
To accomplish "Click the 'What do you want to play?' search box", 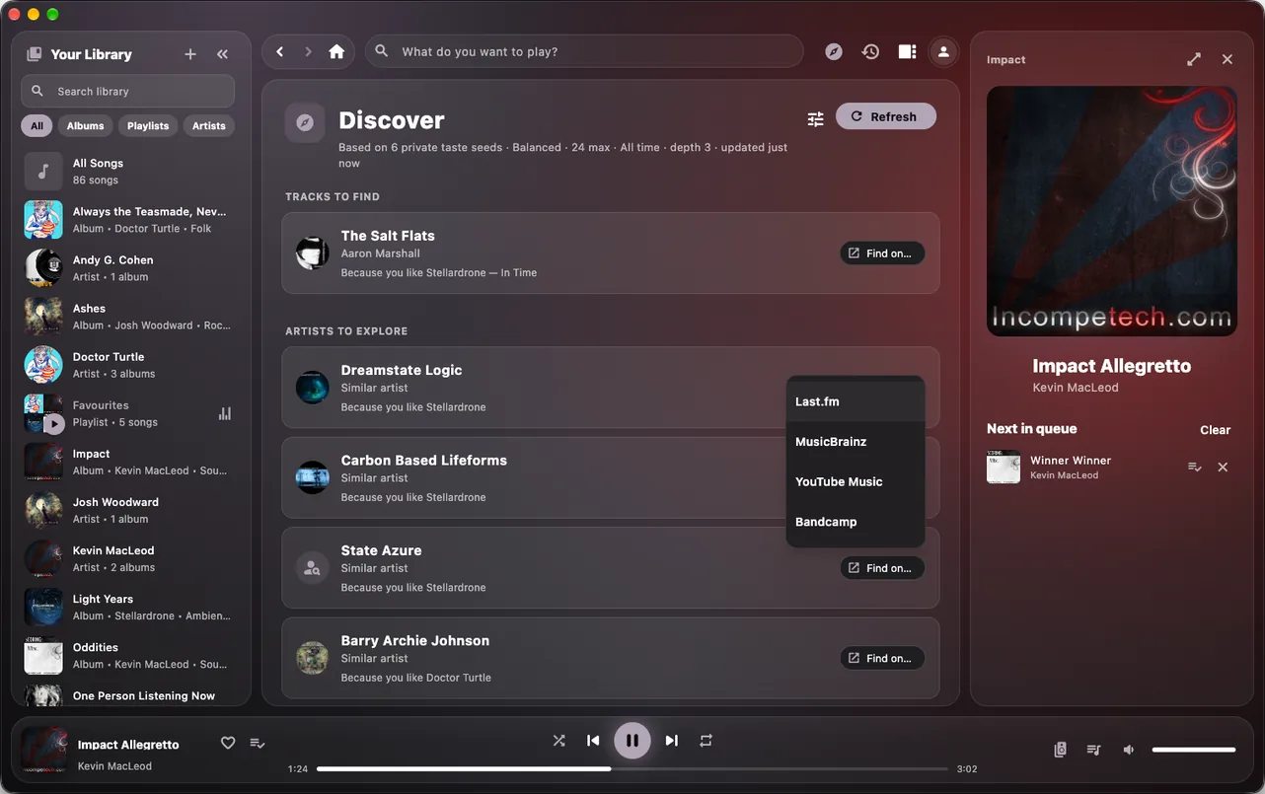I will (584, 51).
